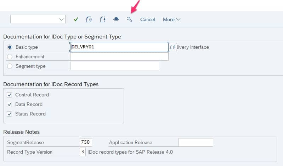Click the Basic type input field

coord(119,47)
